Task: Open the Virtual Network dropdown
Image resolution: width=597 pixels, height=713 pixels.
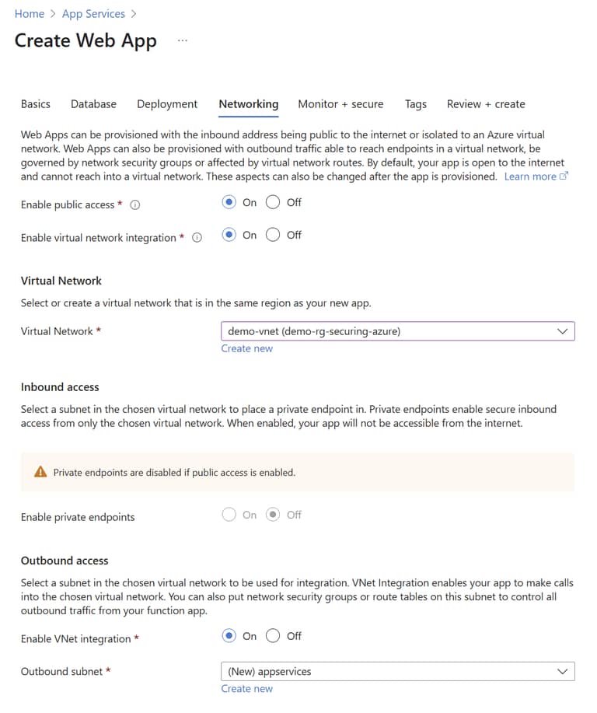Action: (x=396, y=330)
